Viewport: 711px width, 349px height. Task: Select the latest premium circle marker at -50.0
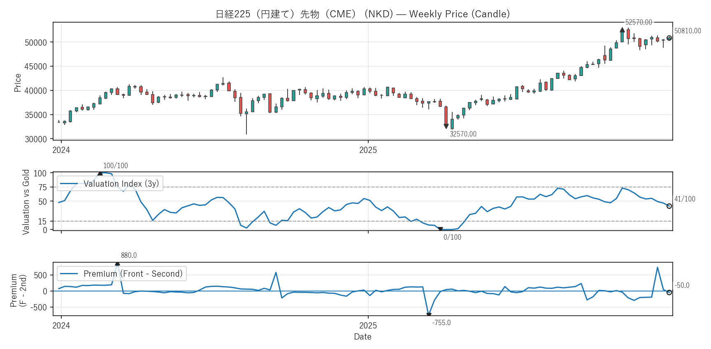pos(669,292)
